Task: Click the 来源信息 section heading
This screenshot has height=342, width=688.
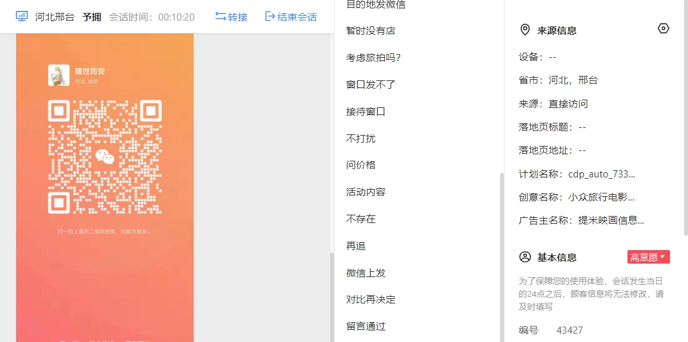Action: pos(557,30)
